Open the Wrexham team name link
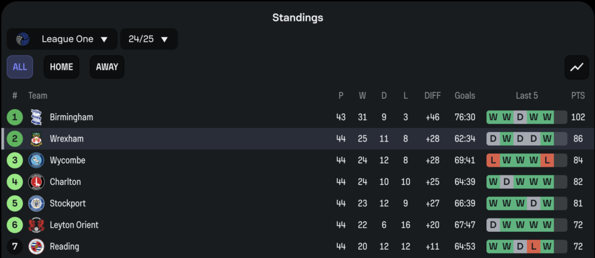The image size is (595, 258). tap(67, 139)
